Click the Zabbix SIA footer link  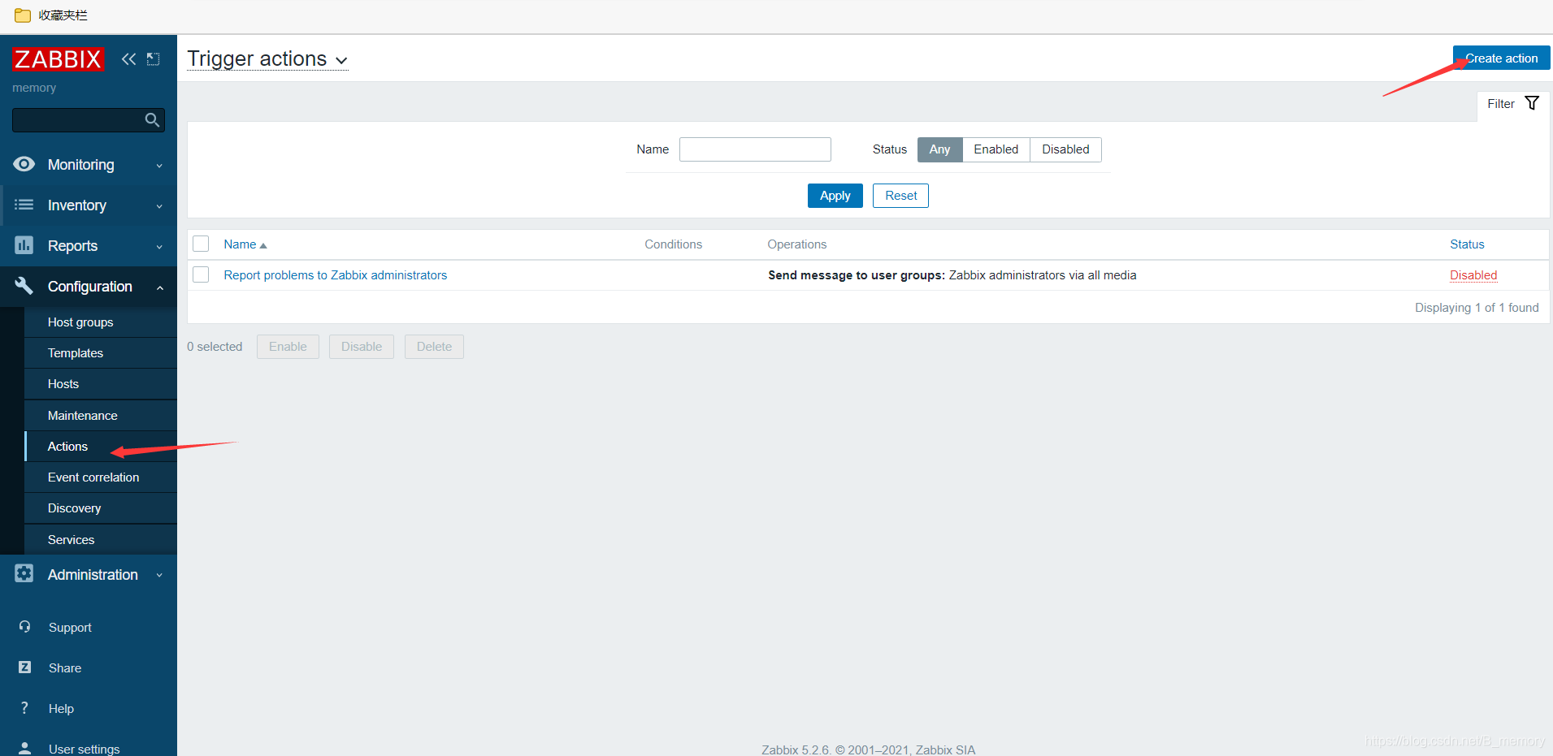click(x=945, y=750)
